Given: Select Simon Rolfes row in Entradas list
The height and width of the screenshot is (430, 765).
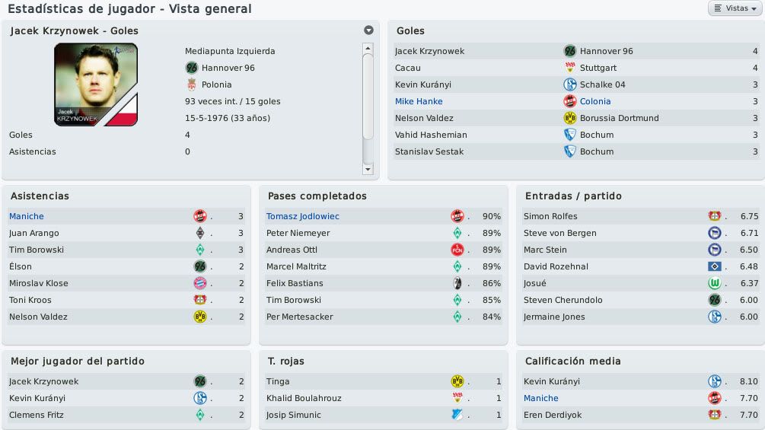Looking at the screenshot, I should pos(641,216).
